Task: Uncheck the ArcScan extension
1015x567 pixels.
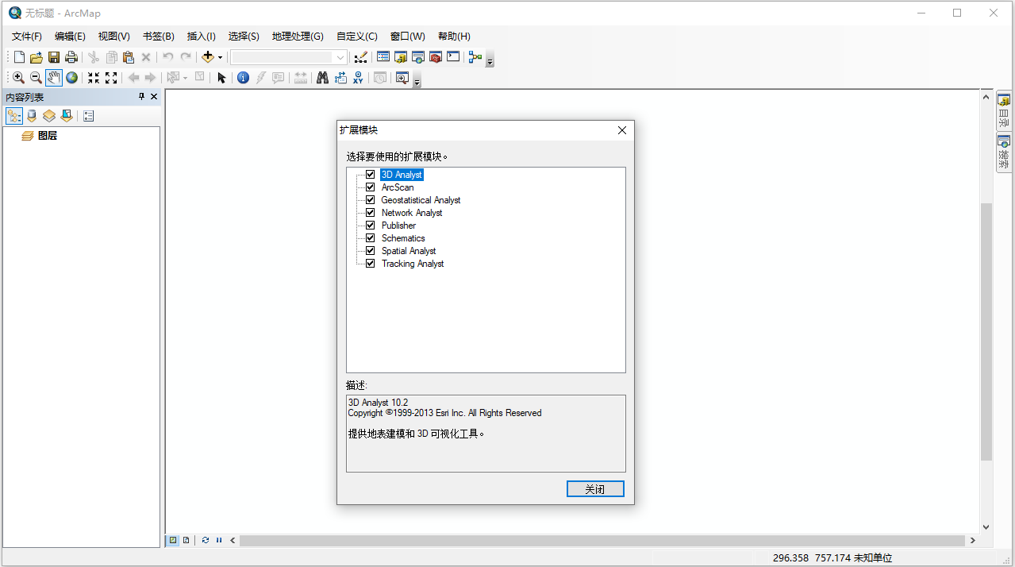Action: 370,187
